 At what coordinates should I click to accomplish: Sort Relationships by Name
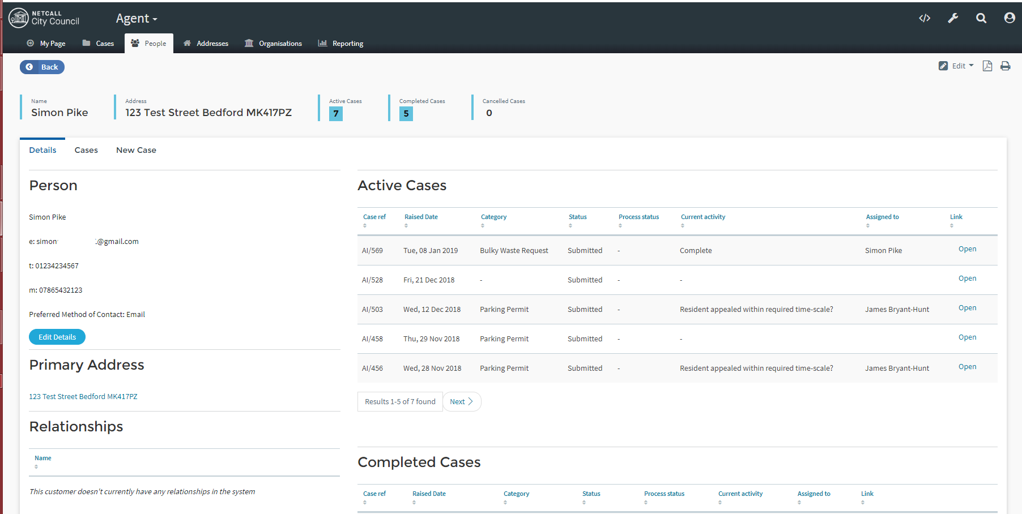click(x=43, y=461)
